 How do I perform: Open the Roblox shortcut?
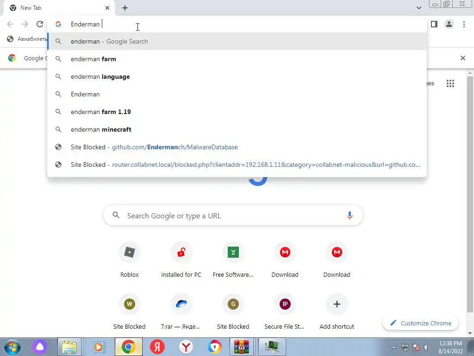pos(130,261)
